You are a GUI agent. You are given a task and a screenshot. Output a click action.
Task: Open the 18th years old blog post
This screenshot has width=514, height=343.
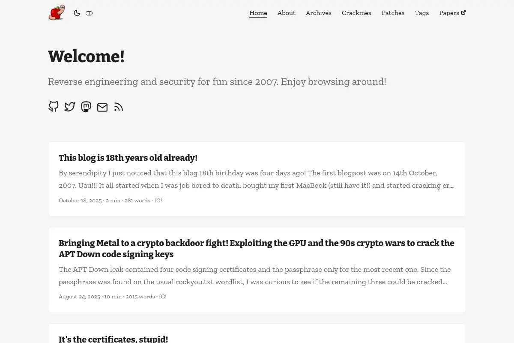tap(128, 158)
